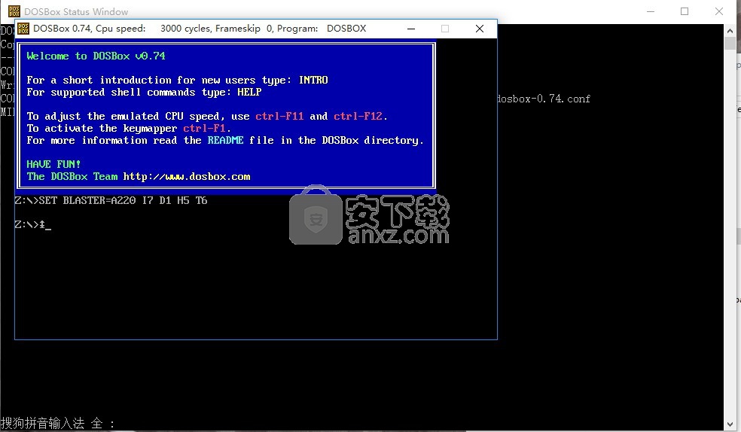Click the Status Window scrollbar thumb
This screenshot has width=741, height=432.
pyautogui.click(x=730, y=44)
